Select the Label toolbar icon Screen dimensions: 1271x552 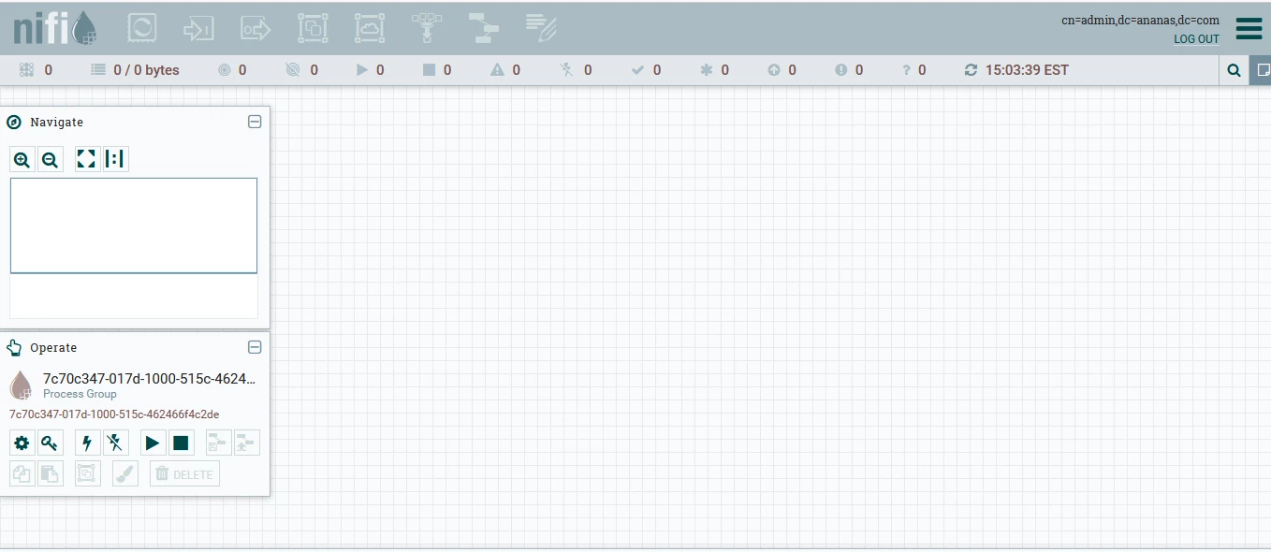pos(541,28)
